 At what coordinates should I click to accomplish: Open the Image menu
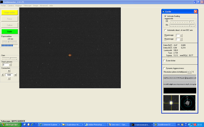(x=35, y=6)
